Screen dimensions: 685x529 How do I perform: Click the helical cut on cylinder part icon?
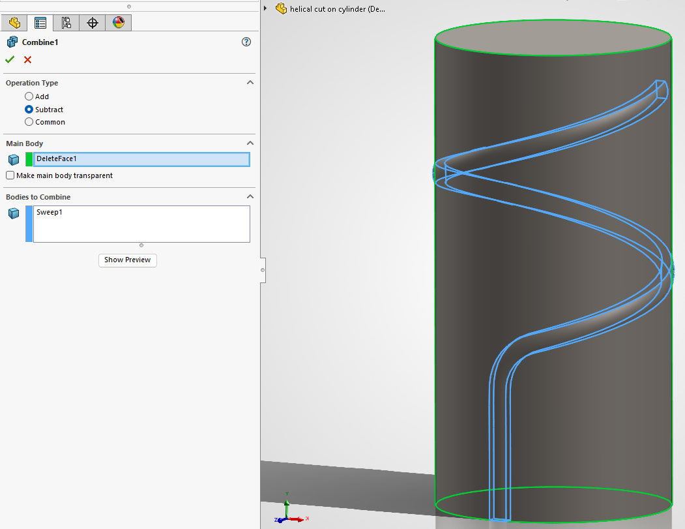pyautogui.click(x=282, y=8)
